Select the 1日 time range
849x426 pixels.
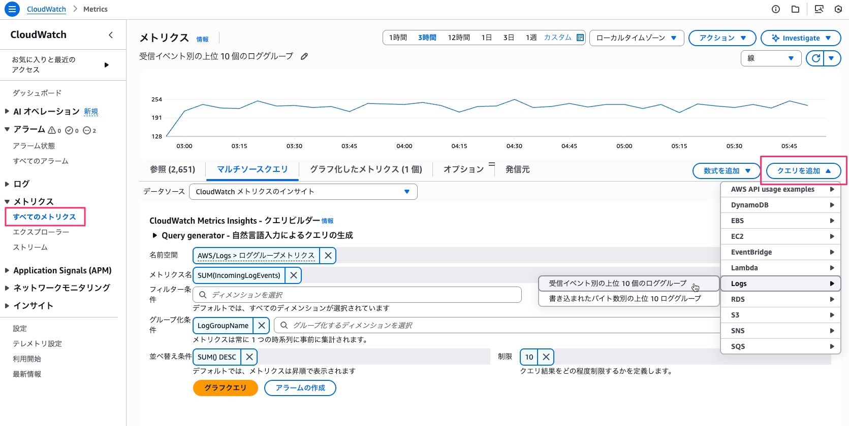(487, 38)
